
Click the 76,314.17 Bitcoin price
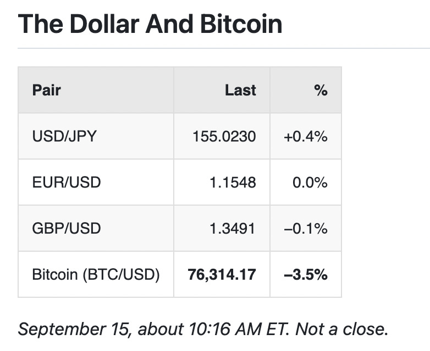[x=222, y=274]
